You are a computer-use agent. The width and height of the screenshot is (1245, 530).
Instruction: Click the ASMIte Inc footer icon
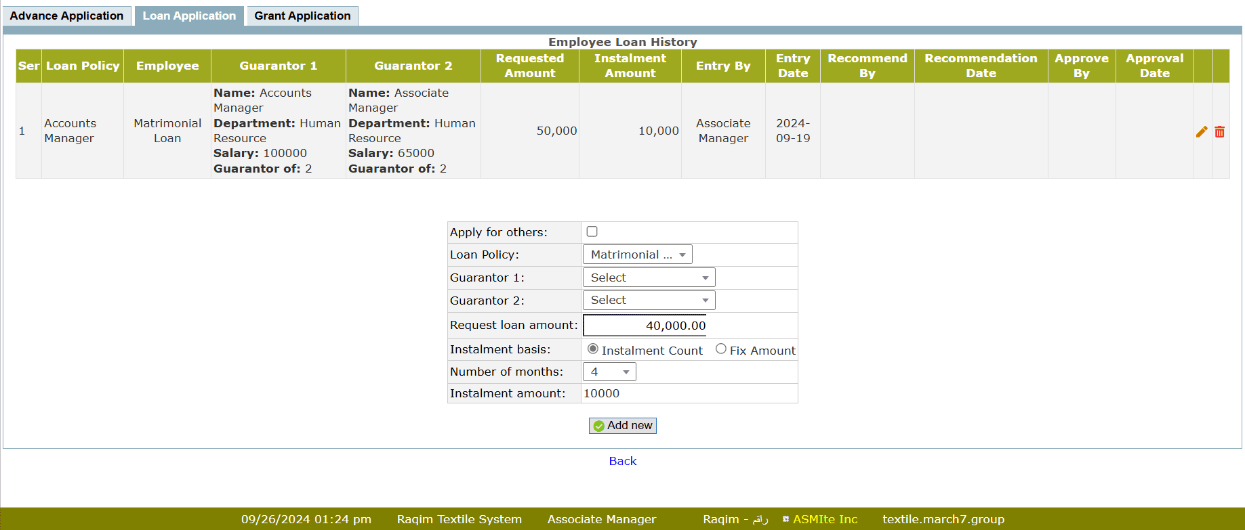click(785, 519)
